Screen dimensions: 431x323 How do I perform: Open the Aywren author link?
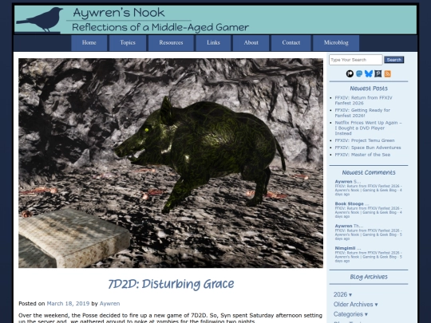[109, 304]
